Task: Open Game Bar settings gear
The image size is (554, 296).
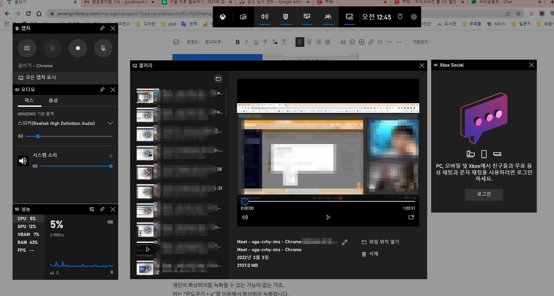Action: [x=414, y=17]
